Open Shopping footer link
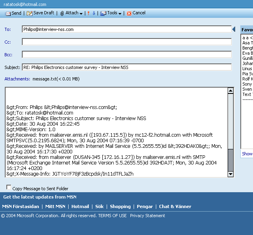 (x=120, y=206)
